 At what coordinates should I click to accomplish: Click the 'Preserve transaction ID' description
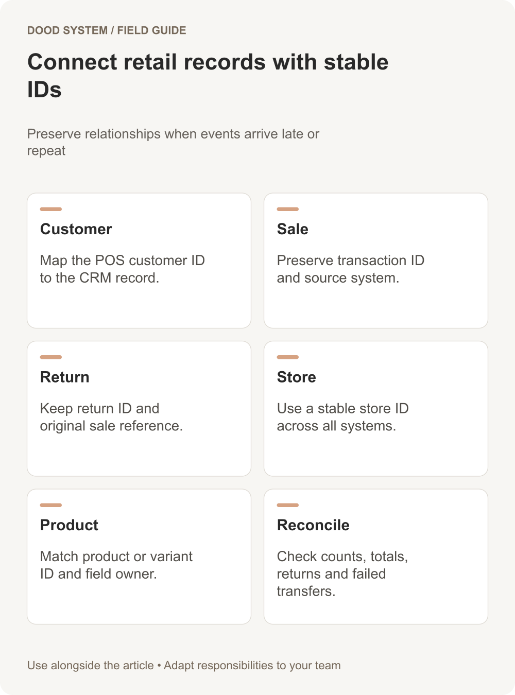click(351, 269)
